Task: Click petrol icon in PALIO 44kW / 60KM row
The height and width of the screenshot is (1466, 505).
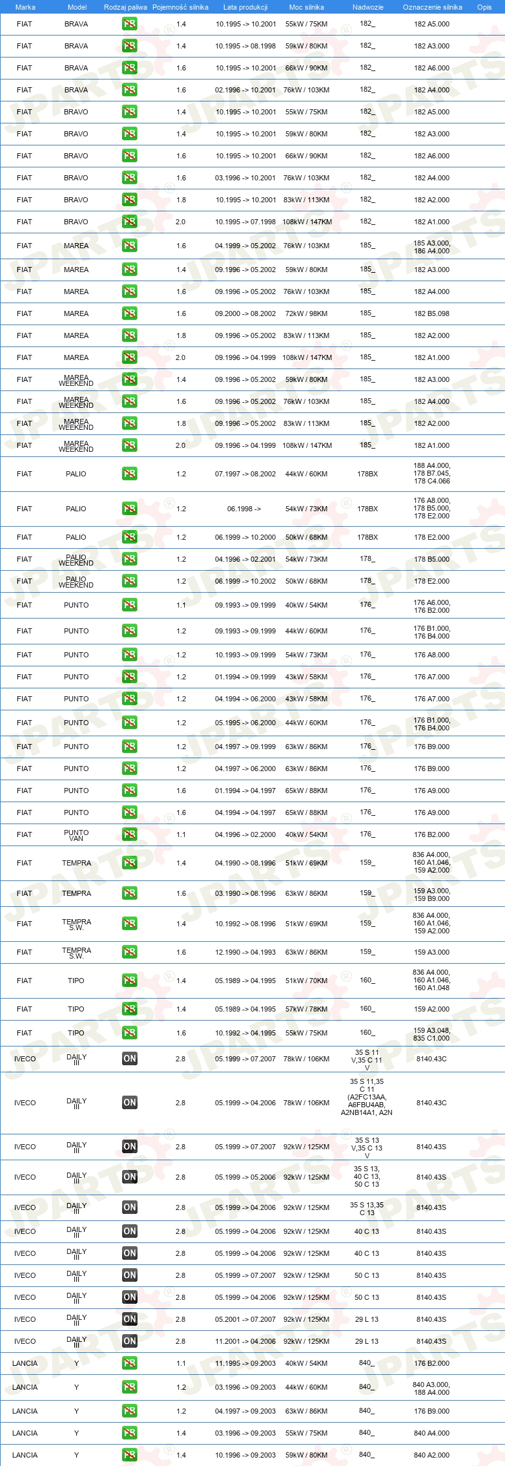Action: click(129, 474)
